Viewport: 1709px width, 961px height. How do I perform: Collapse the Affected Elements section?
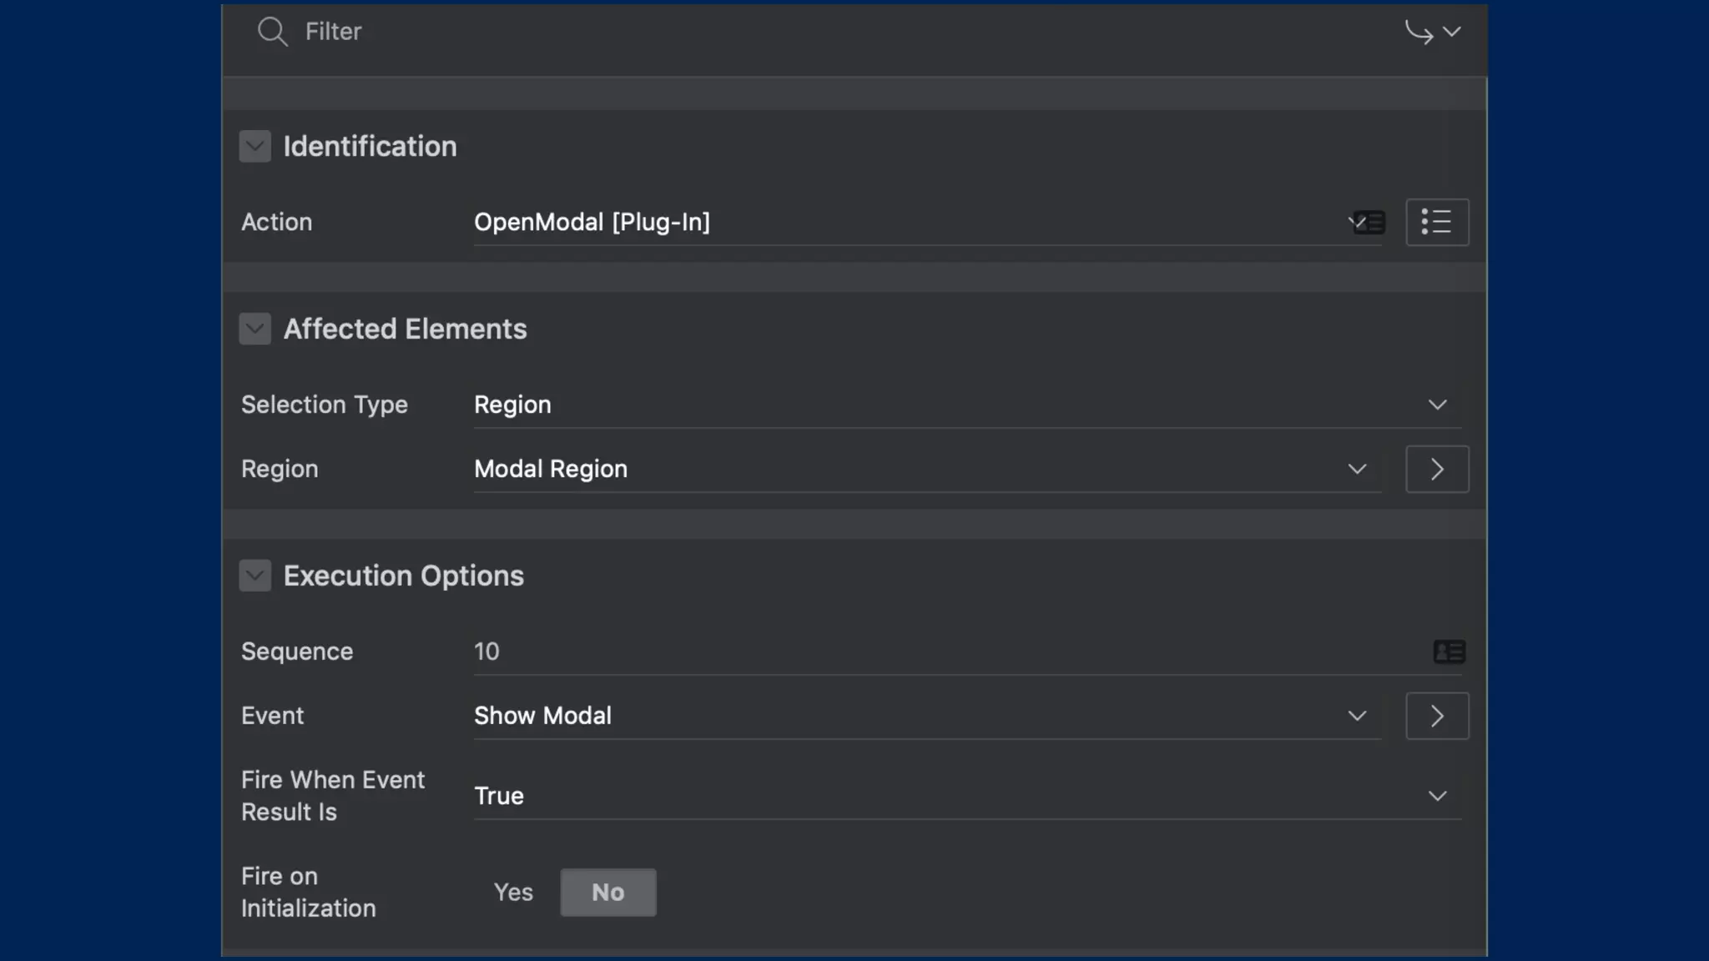(x=255, y=329)
